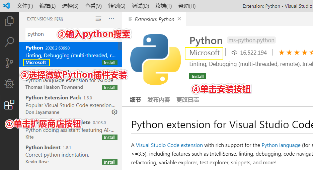
Task: Open Python Extension Pack manage gear
Action: pos(114,112)
